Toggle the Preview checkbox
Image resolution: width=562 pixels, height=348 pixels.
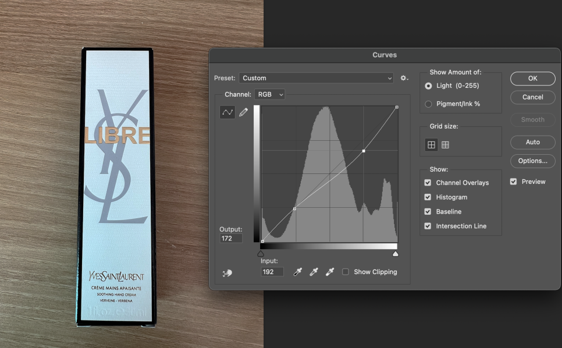pyautogui.click(x=514, y=182)
